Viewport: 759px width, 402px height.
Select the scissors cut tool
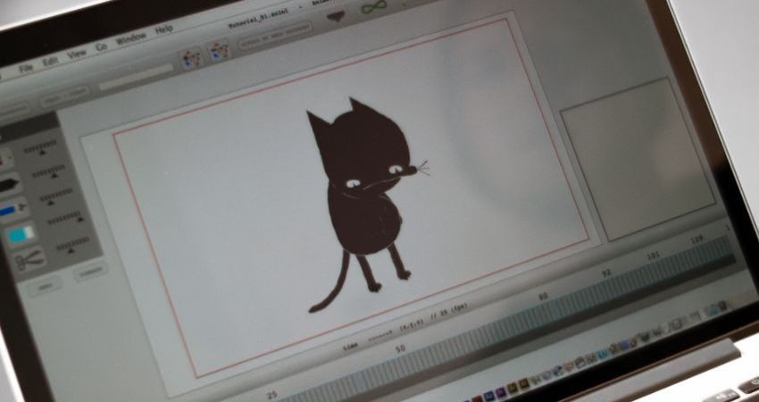click(x=29, y=260)
